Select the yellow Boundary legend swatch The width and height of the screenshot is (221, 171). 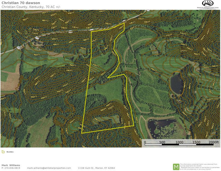pyautogui.click(x=3, y=152)
